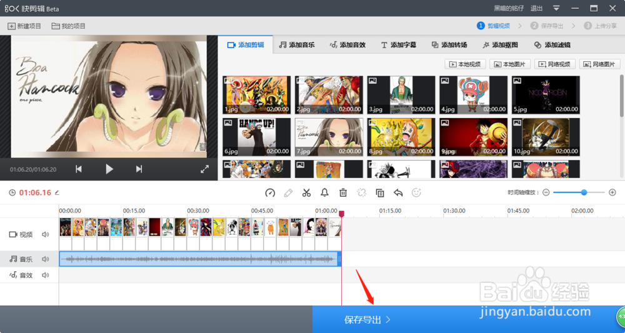Switch to 添加音效 tab
This screenshot has width=625, height=333.
pyautogui.click(x=347, y=45)
